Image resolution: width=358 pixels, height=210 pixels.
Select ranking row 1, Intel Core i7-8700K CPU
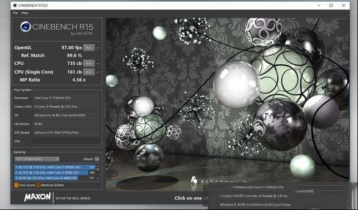55,167
